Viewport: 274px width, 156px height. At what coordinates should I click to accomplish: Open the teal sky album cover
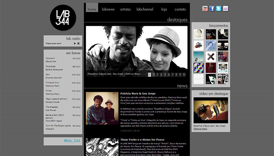tap(199, 57)
